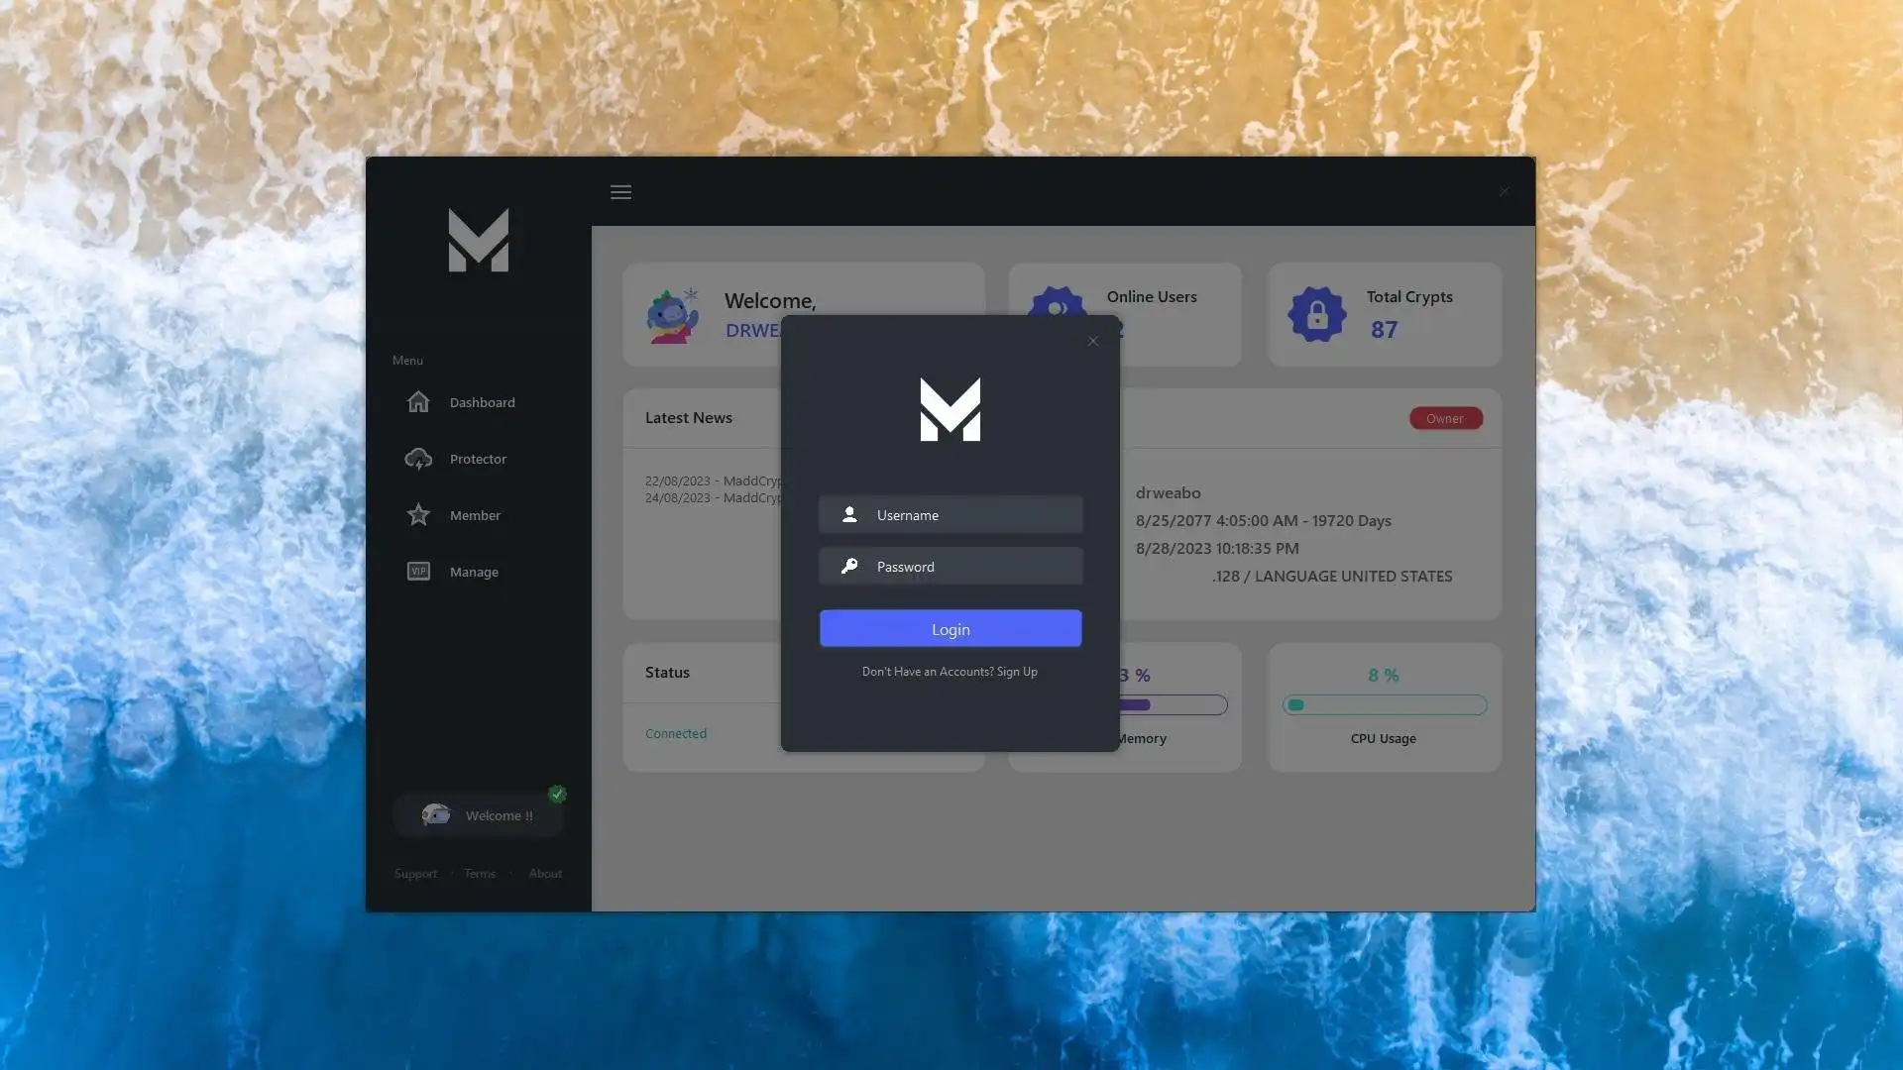The height and width of the screenshot is (1070, 1903).
Task: Click the Dashboard sidebar icon
Action: click(418, 403)
